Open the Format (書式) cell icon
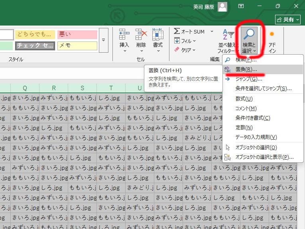The width and height of the screenshot is (305, 229). [x=158, y=35]
